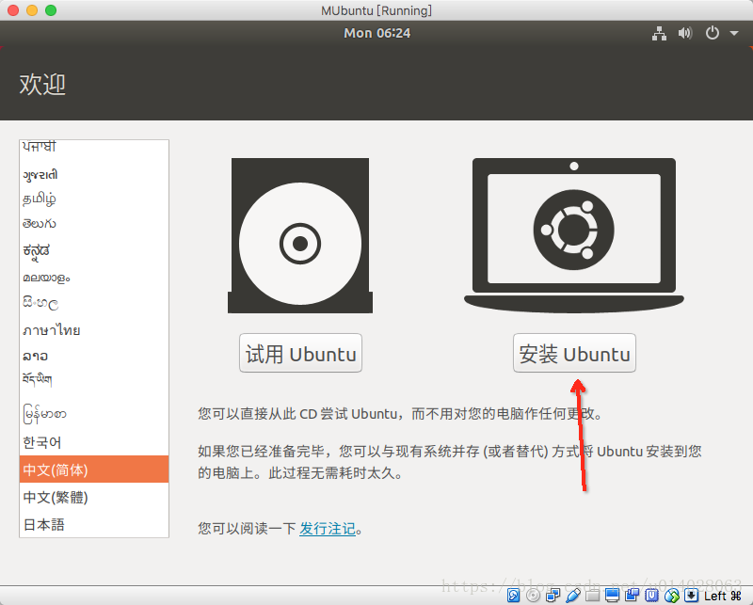Click the VirtualBox video capture status icon

point(632,596)
